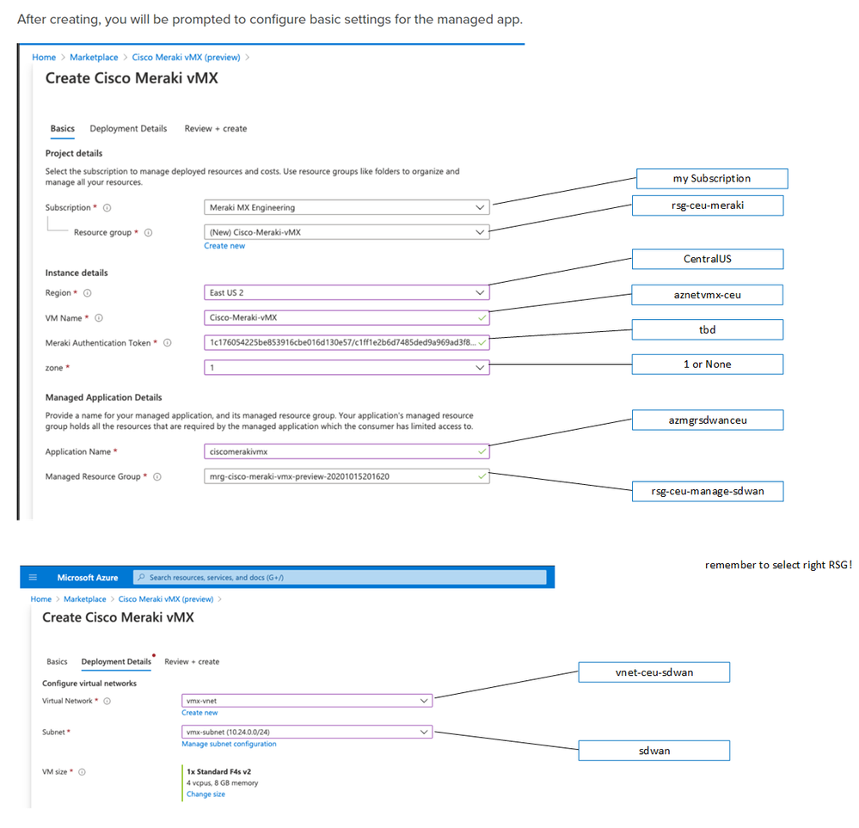Click Create new under Resource group
The width and height of the screenshot is (859, 828).
click(224, 246)
